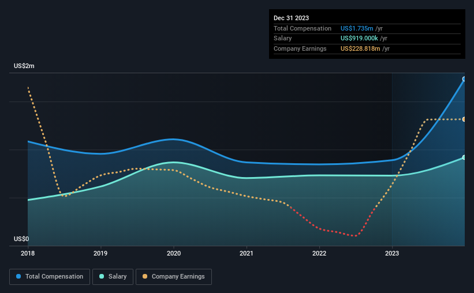The height and width of the screenshot is (293, 474).
Task: Click the US$228.818m company earnings value
Action: click(x=360, y=48)
